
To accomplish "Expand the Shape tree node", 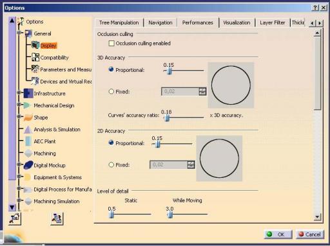I will pos(19,116).
